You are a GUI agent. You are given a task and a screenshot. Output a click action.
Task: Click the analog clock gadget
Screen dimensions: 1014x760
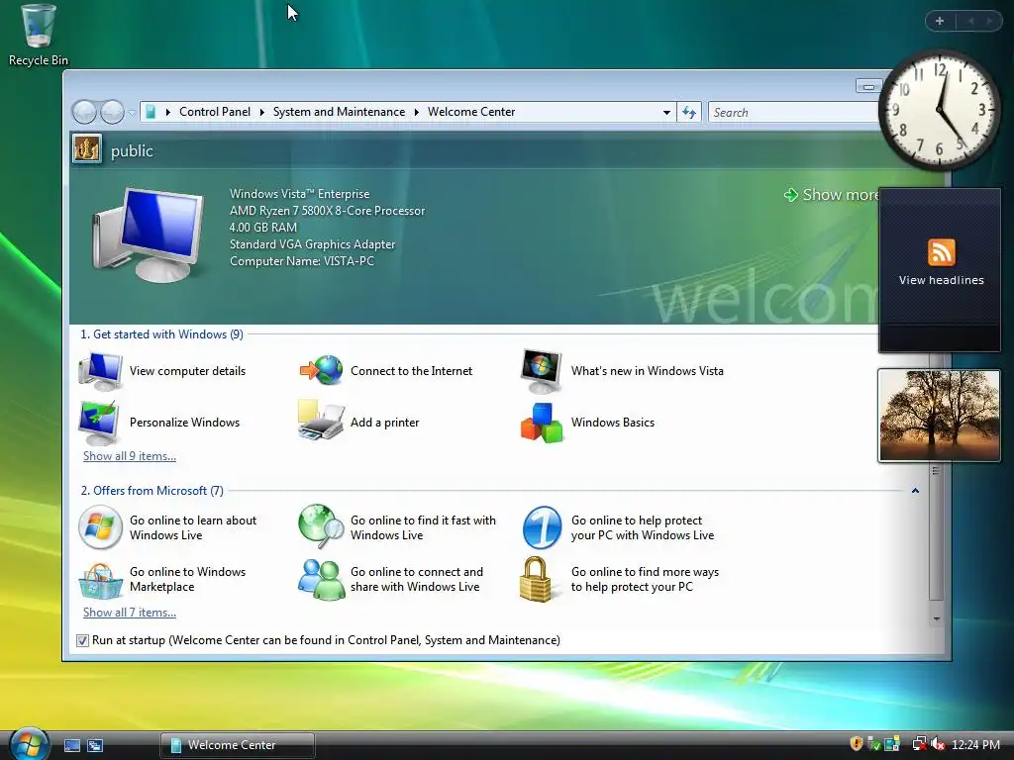pyautogui.click(x=940, y=109)
